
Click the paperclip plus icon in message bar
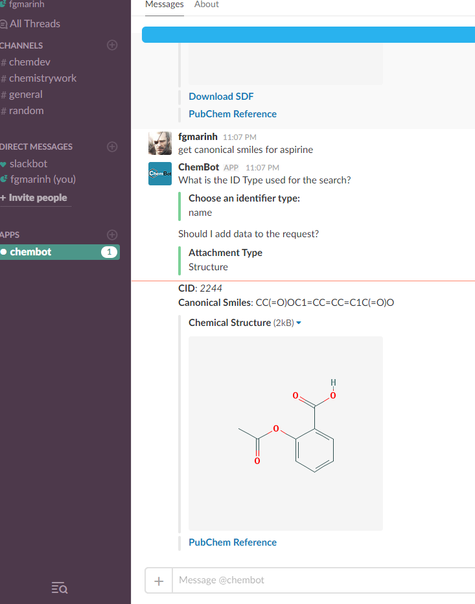click(x=158, y=580)
